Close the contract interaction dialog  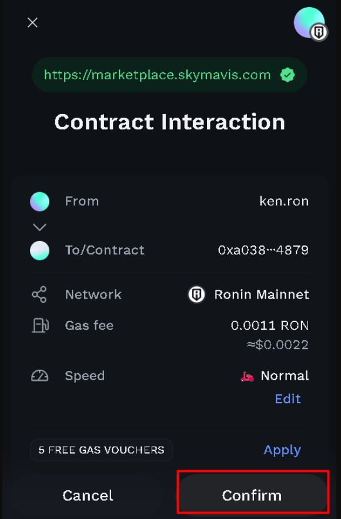tap(32, 22)
